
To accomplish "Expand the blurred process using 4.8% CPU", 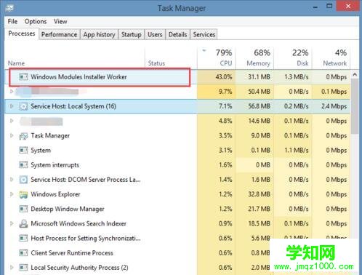I will click(x=12, y=121).
